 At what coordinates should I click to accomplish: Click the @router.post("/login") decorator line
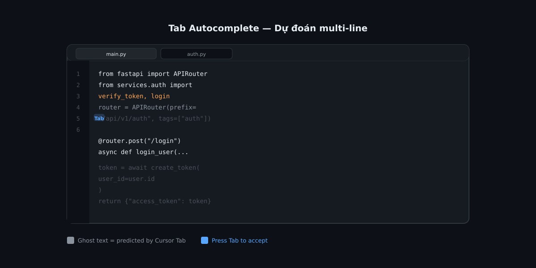click(139, 141)
